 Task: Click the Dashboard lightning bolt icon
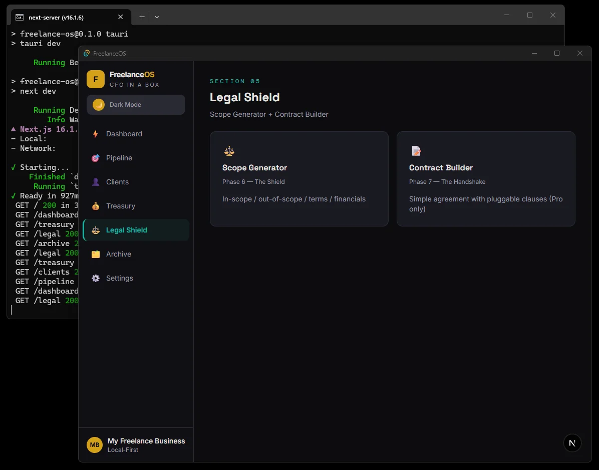pyautogui.click(x=96, y=134)
